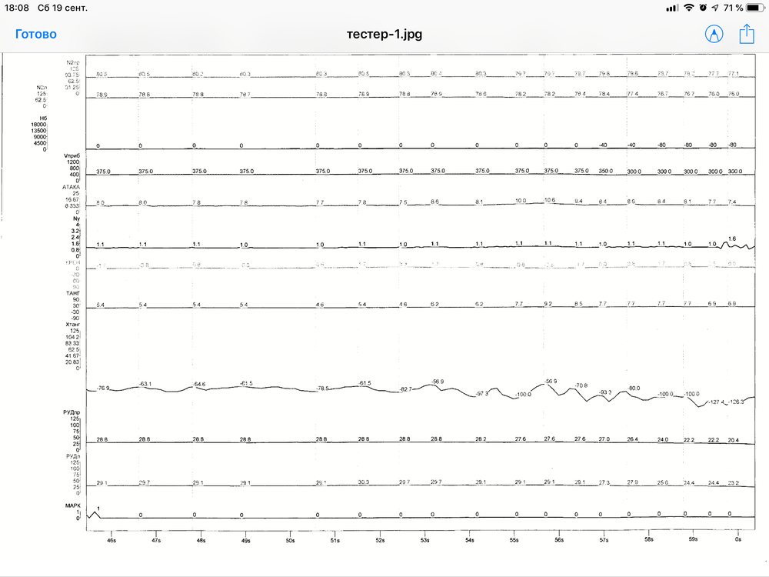The width and height of the screenshot is (769, 577).
Task: Open the Markup pen tool
Action: pyautogui.click(x=714, y=34)
